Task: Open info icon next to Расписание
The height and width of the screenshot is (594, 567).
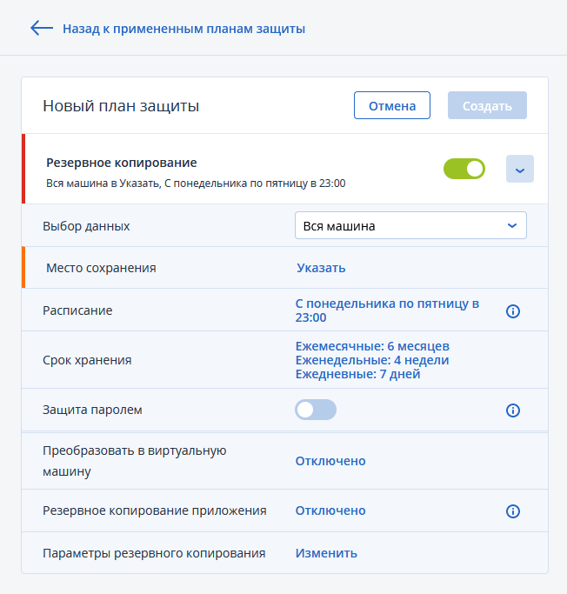Action: pyautogui.click(x=513, y=310)
